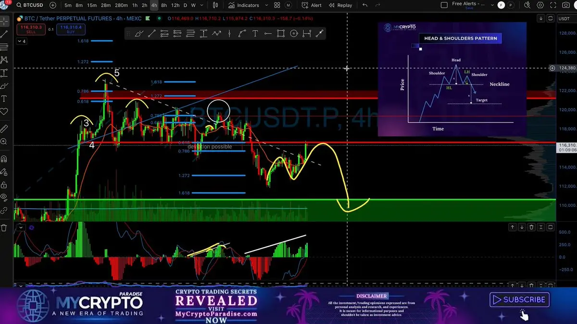Open chart settings hexagon gear icon
Screen dimensions: 577x324
click(540, 5)
